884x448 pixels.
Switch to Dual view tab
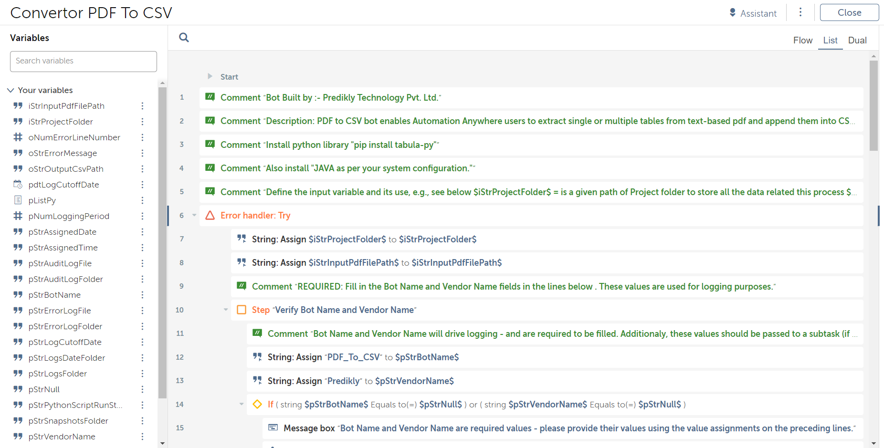[857, 41]
